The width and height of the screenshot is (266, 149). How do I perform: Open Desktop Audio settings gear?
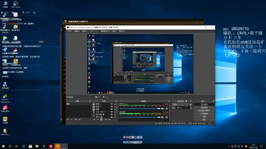click(x=167, y=117)
